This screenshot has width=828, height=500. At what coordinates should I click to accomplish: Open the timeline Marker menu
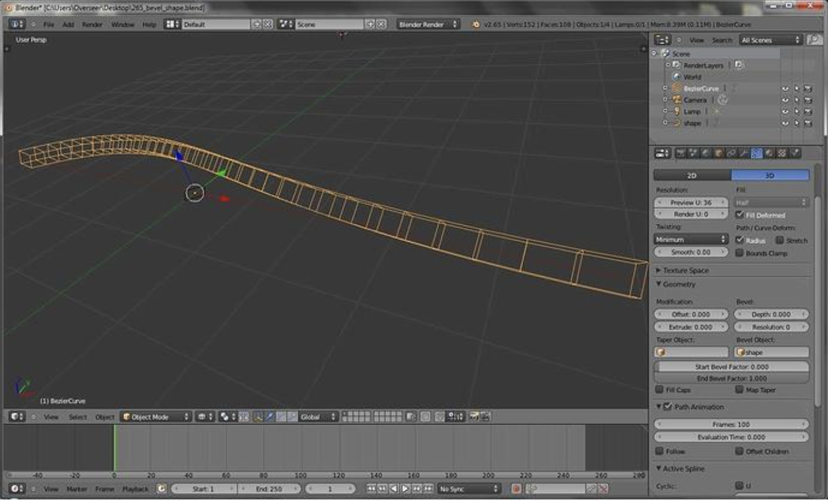(77, 489)
